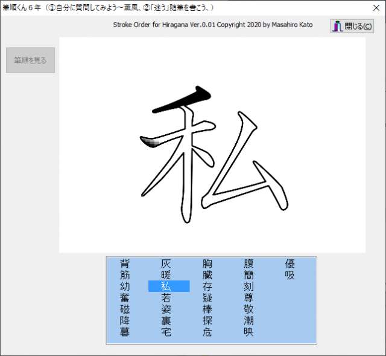Select kanji 優 in the list
The width and height of the screenshot is (386, 356).
pyautogui.click(x=290, y=264)
